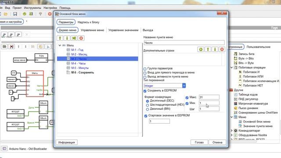Click the 'Информация' button

[66, 142]
